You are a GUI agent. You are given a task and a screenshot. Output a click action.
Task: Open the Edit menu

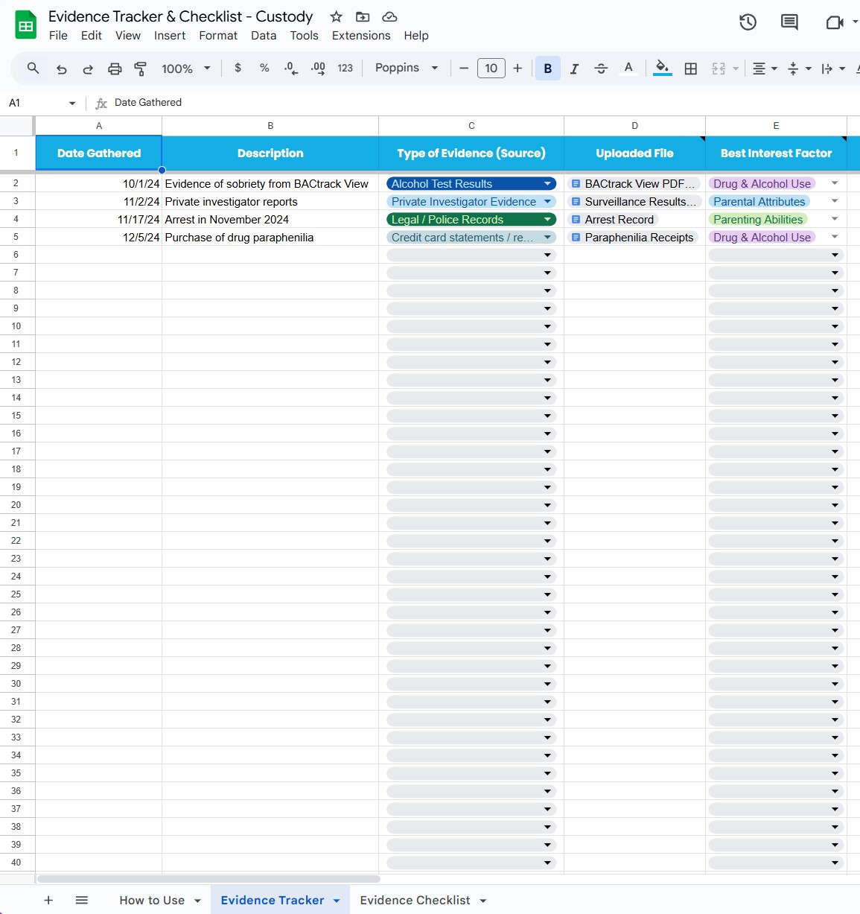[92, 36]
